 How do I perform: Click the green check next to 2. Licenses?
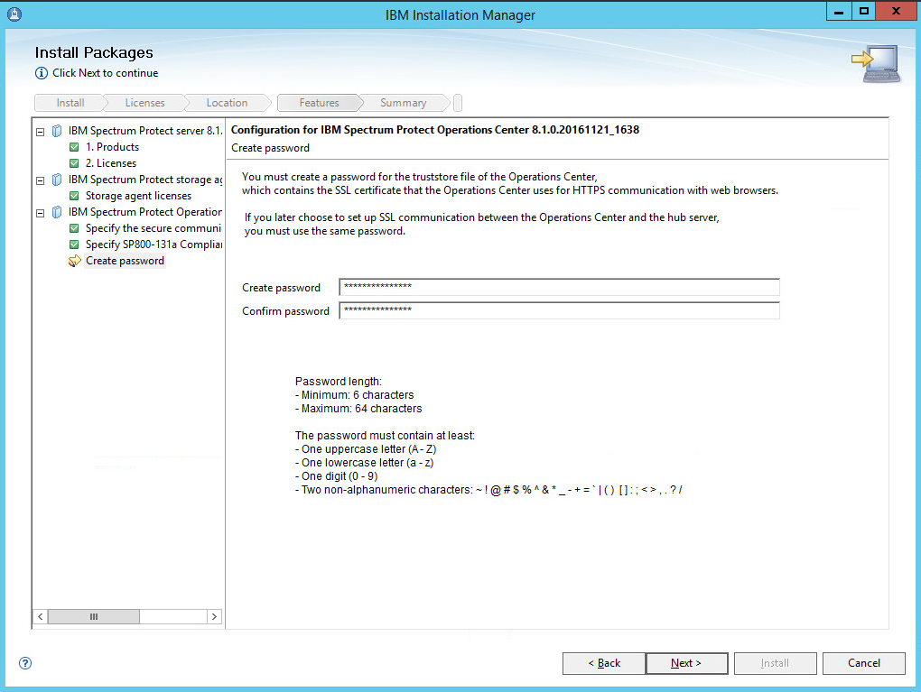coord(75,163)
